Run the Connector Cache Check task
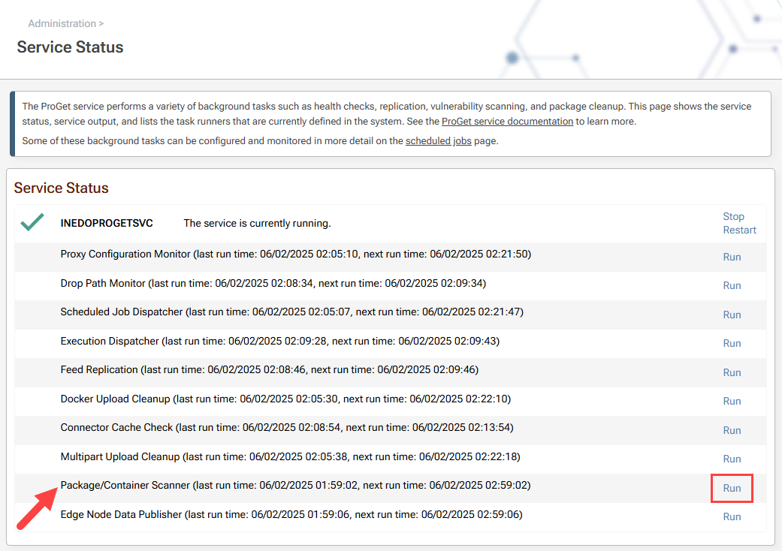 732,430
